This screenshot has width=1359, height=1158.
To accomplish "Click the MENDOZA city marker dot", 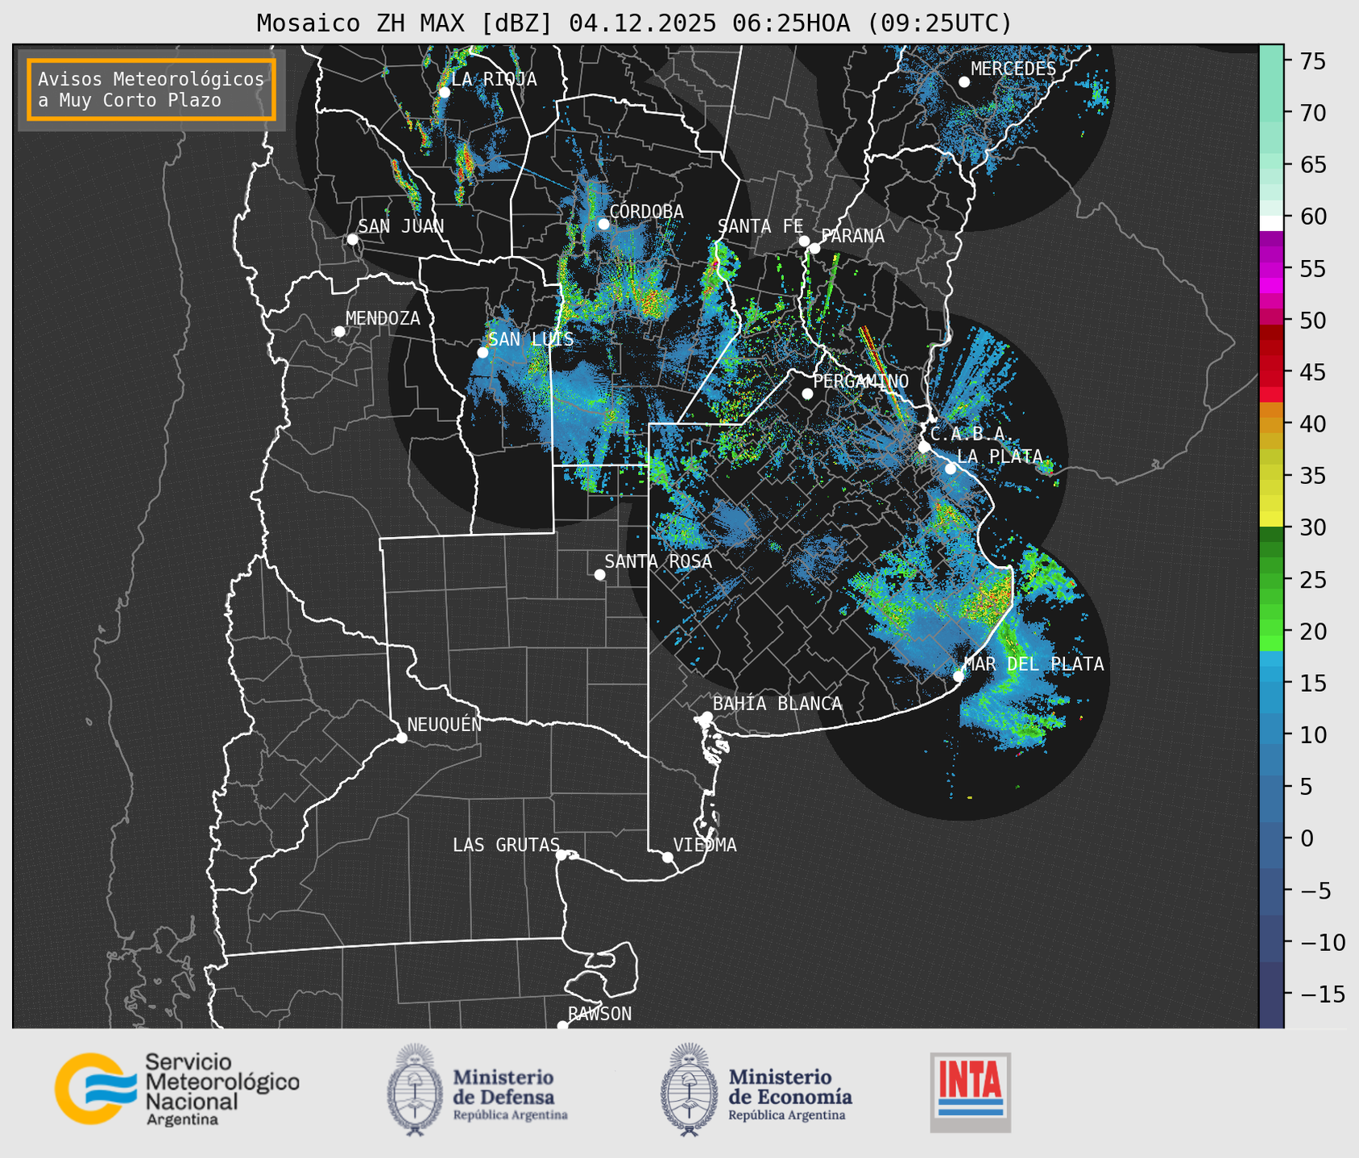I will tap(339, 332).
